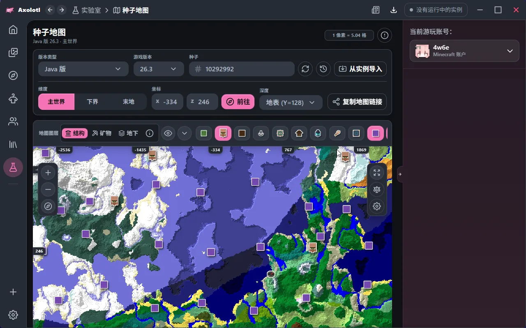Open the flask lab icon in sidebar
The width and height of the screenshot is (526, 328).
click(x=13, y=167)
